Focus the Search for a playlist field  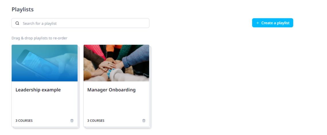(80, 23)
